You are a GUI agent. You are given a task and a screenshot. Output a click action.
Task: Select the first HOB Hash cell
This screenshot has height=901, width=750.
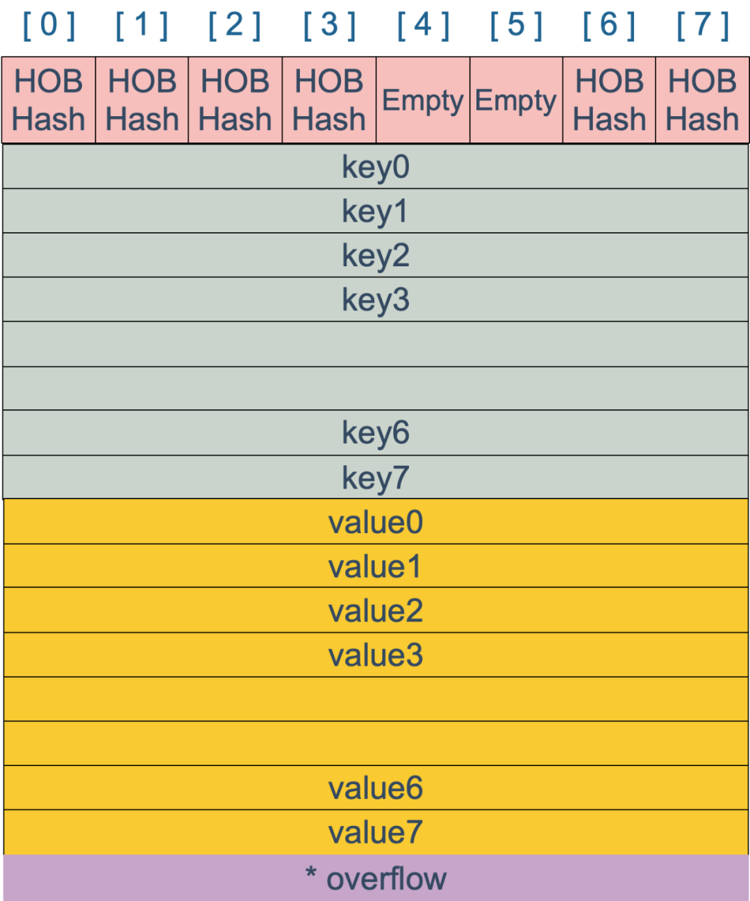(x=49, y=100)
